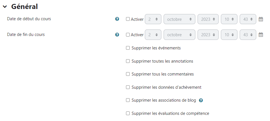
Task: Open help for Date de fin du cours
Action: (x=117, y=35)
